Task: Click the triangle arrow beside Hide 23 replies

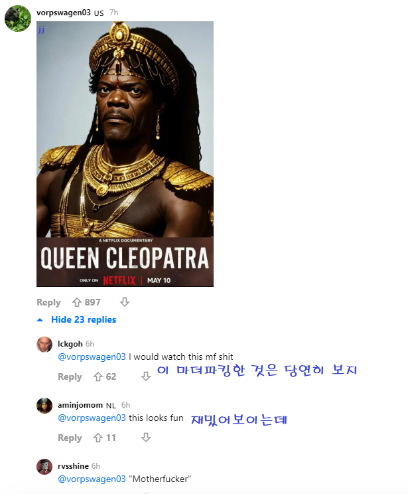Action: coord(40,320)
